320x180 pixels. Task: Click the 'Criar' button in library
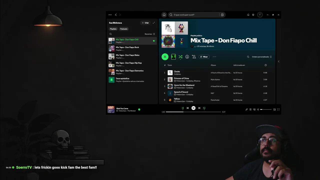coord(145,23)
